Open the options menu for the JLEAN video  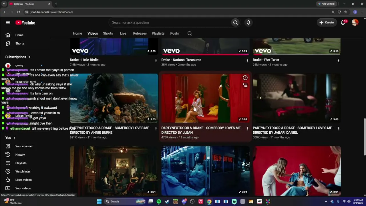point(247,129)
